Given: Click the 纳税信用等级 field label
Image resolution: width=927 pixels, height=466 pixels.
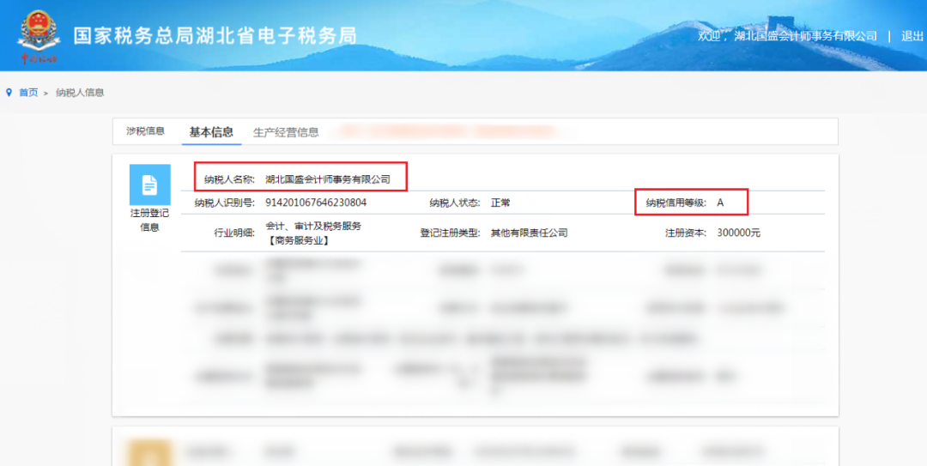Looking at the screenshot, I should pyautogui.click(x=676, y=203).
